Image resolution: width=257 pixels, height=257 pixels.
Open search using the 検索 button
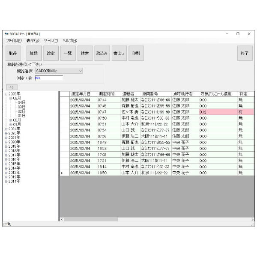(84, 53)
